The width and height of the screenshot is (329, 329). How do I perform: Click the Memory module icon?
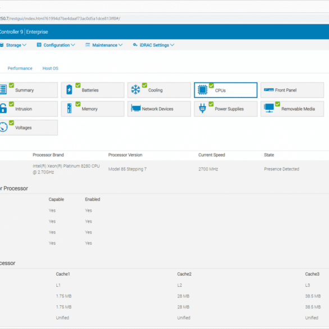[x=69, y=109]
